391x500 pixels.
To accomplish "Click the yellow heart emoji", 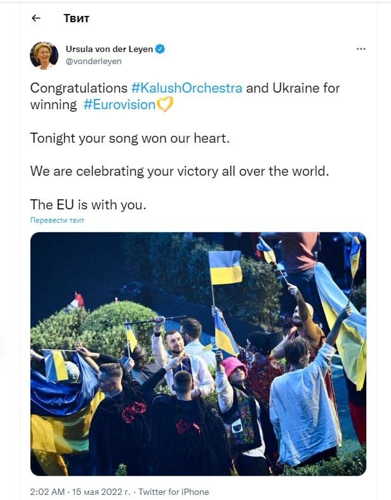I will (165, 104).
